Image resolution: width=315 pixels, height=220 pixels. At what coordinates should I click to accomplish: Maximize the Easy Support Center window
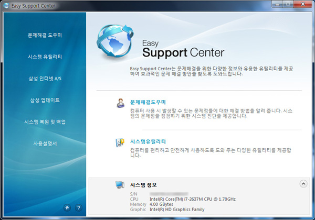pyautogui.click(x=288, y=4)
